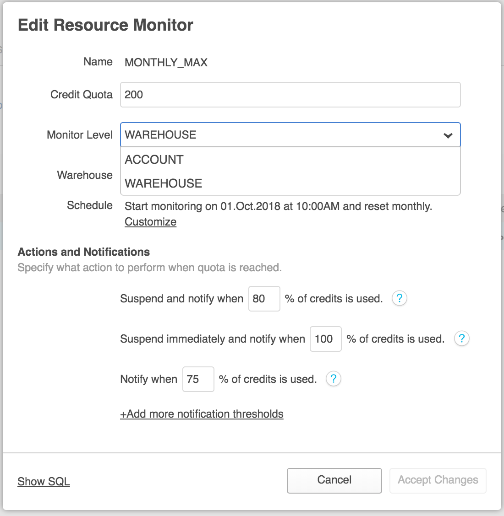This screenshot has height=516, width=504.
Task: Open the Customize schedule link
Action: (150, 222)
